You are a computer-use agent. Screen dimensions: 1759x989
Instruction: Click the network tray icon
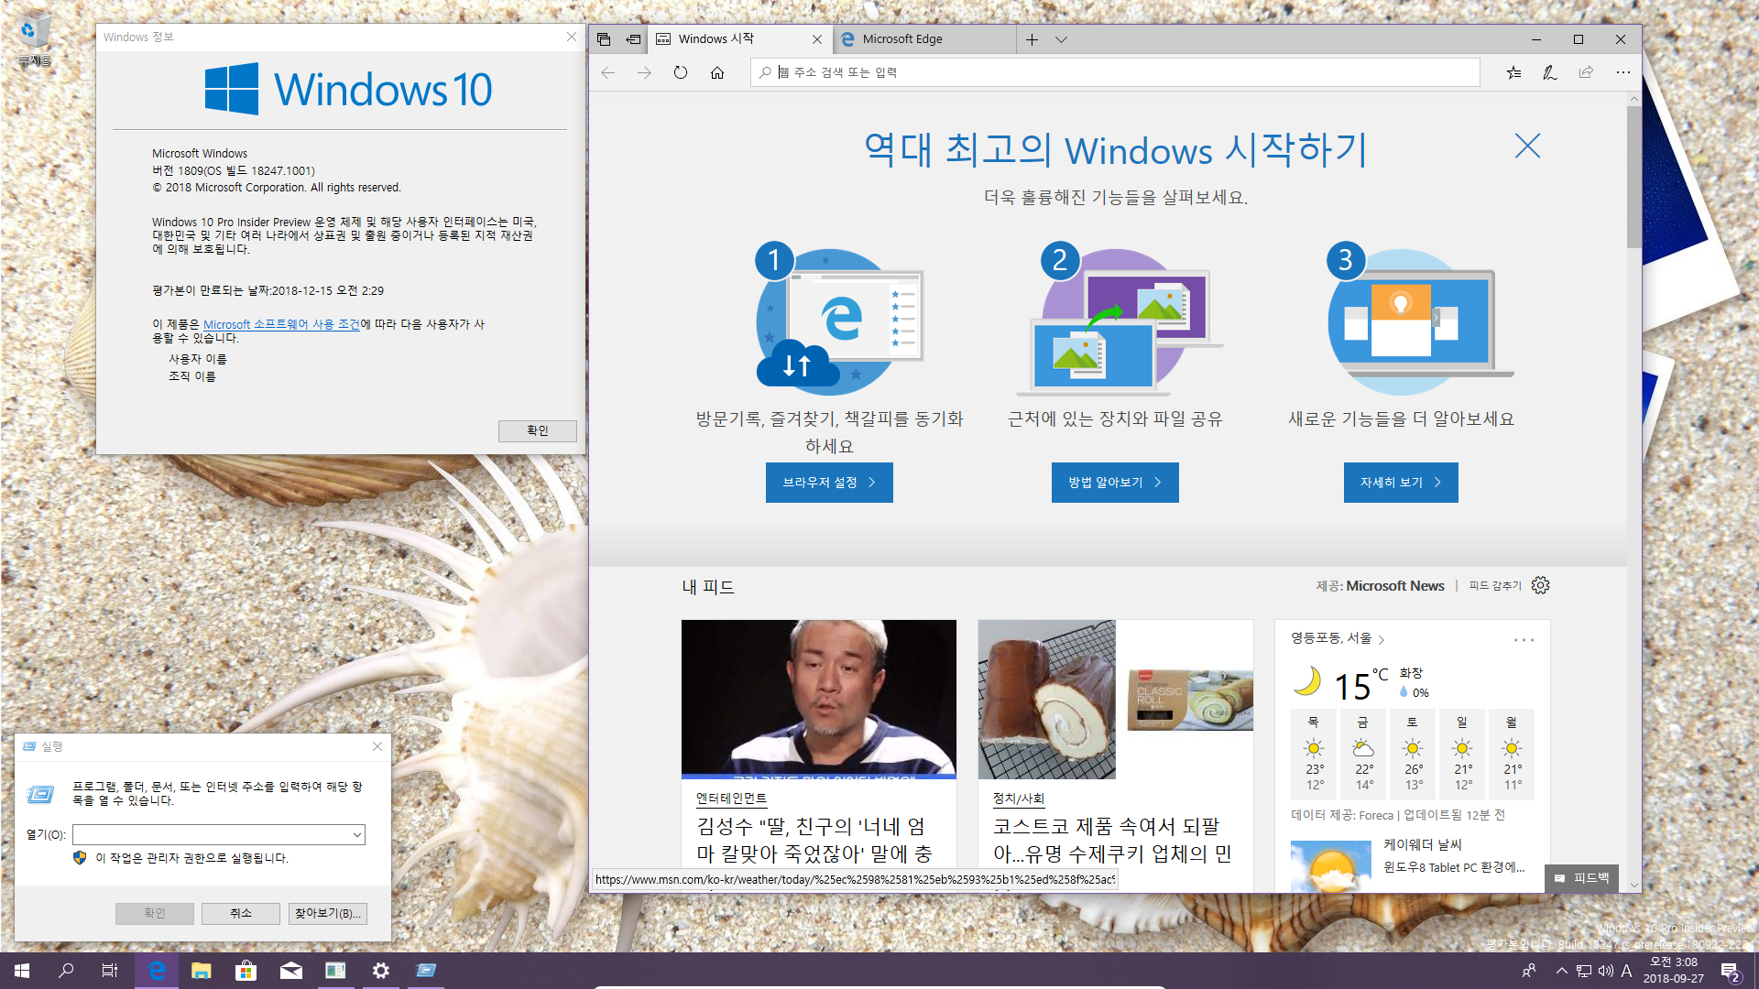click(x=1585, y=971)
